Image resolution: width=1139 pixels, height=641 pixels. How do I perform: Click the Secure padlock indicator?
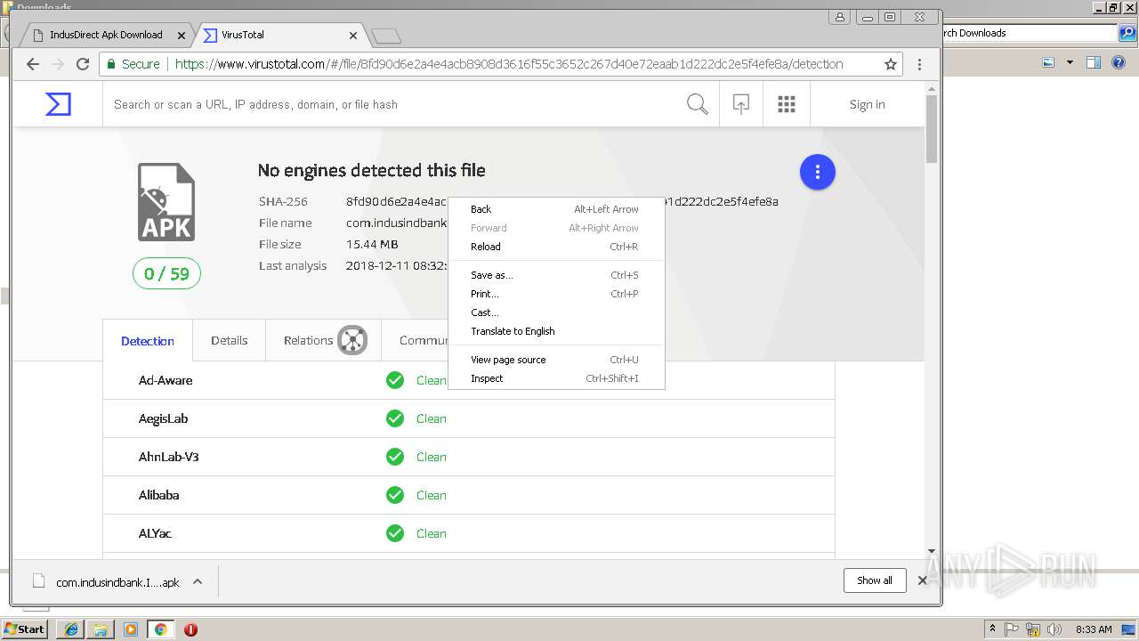[133, 64]
